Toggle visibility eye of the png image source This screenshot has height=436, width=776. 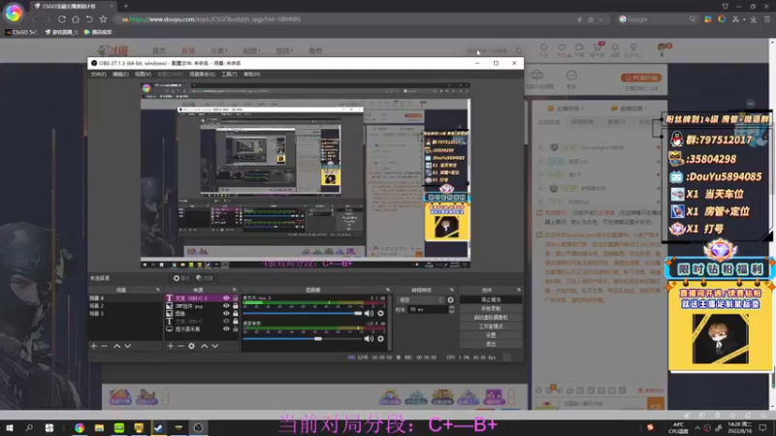click(226, 306)
